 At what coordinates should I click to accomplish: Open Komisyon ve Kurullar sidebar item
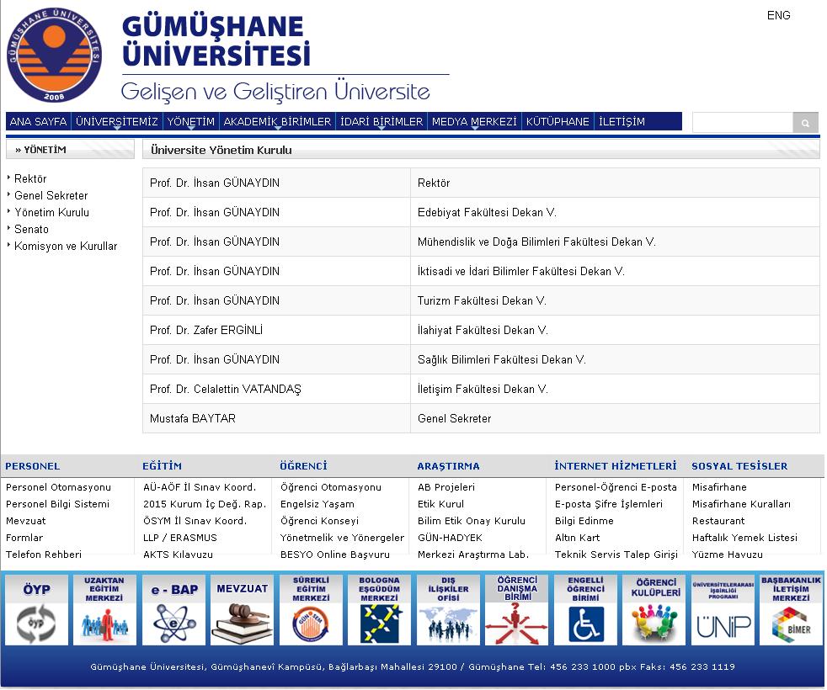(66, 246)
